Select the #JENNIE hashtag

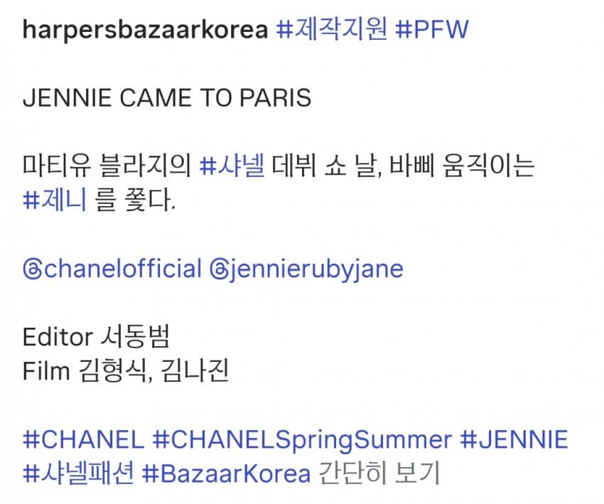tap(514, 439)
